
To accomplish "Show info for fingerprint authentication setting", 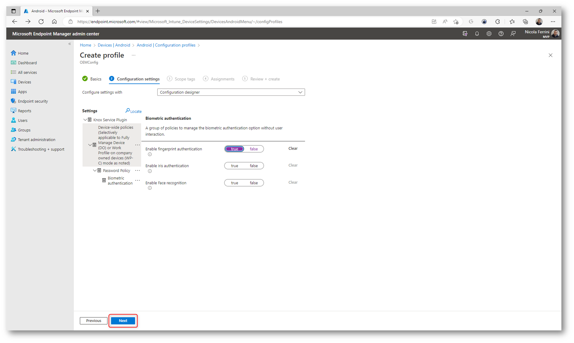I will [x=150, y=154].
